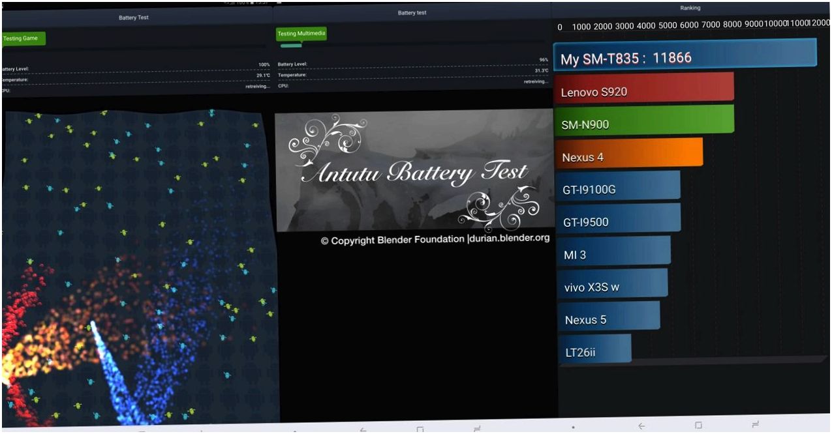The width and height of the screenshot is (832, 434).
Task: Tap the back arrow under the Ranking screen
Action: pos(641,426)
